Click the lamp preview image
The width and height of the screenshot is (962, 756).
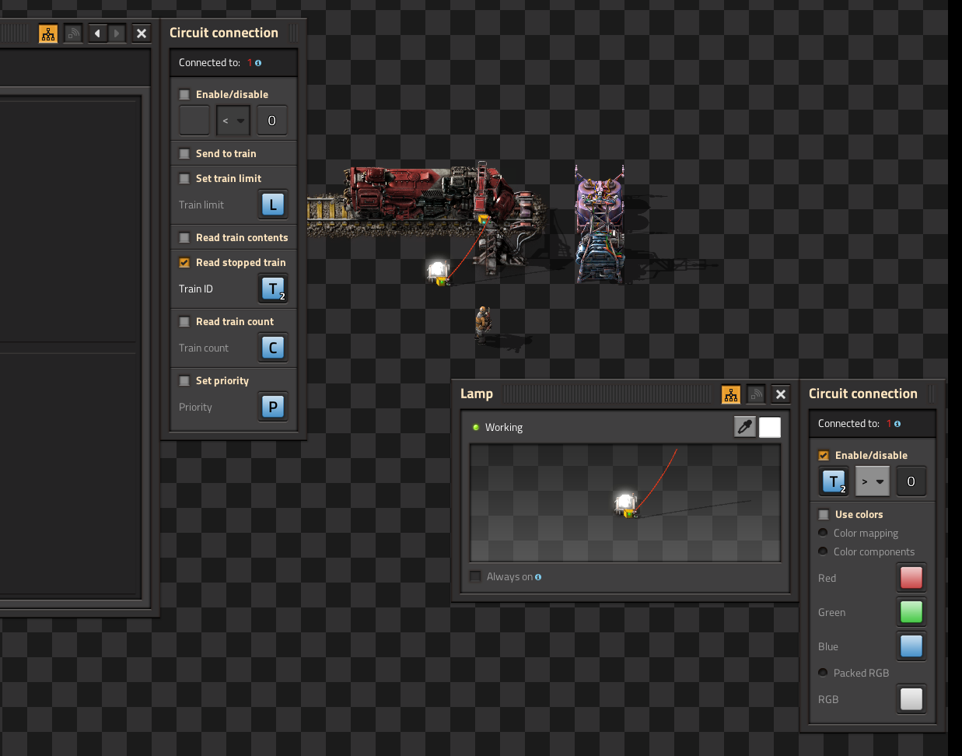click(625, 503)
